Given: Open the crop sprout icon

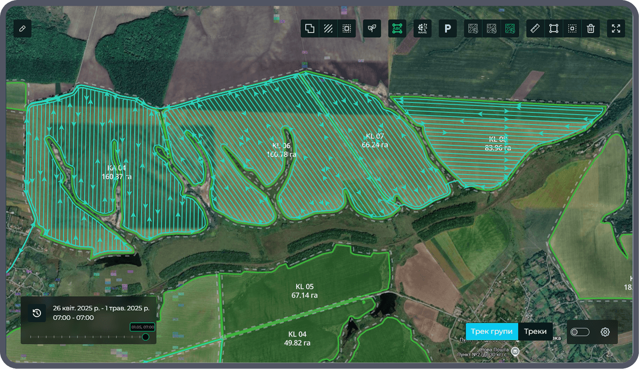Looking at the screenshot, I should click(372, 29).
